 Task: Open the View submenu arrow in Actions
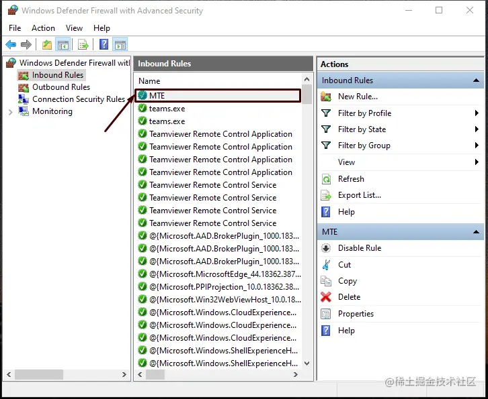(477, 162)
